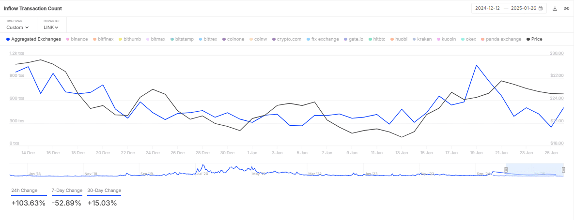Click the download chart icon
This screenshot has width=574, height=220.
point(555,8)
